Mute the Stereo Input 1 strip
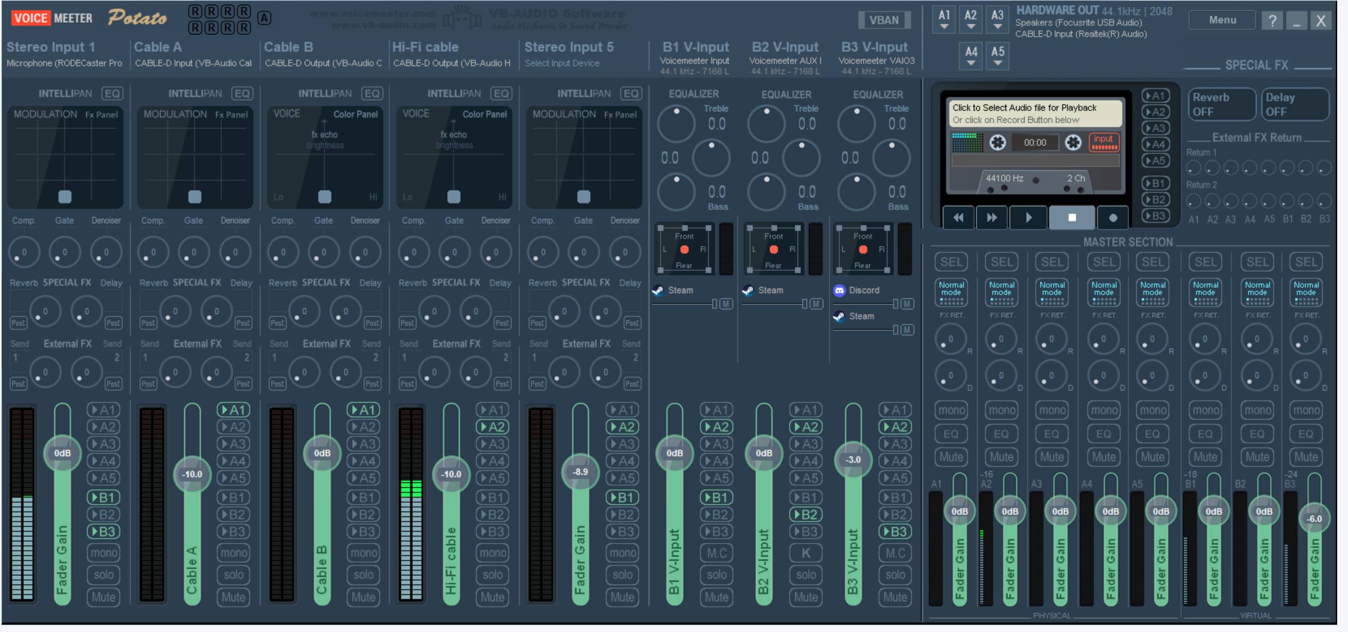This screenshot has height=632, width=1348. tap(103, 597)
